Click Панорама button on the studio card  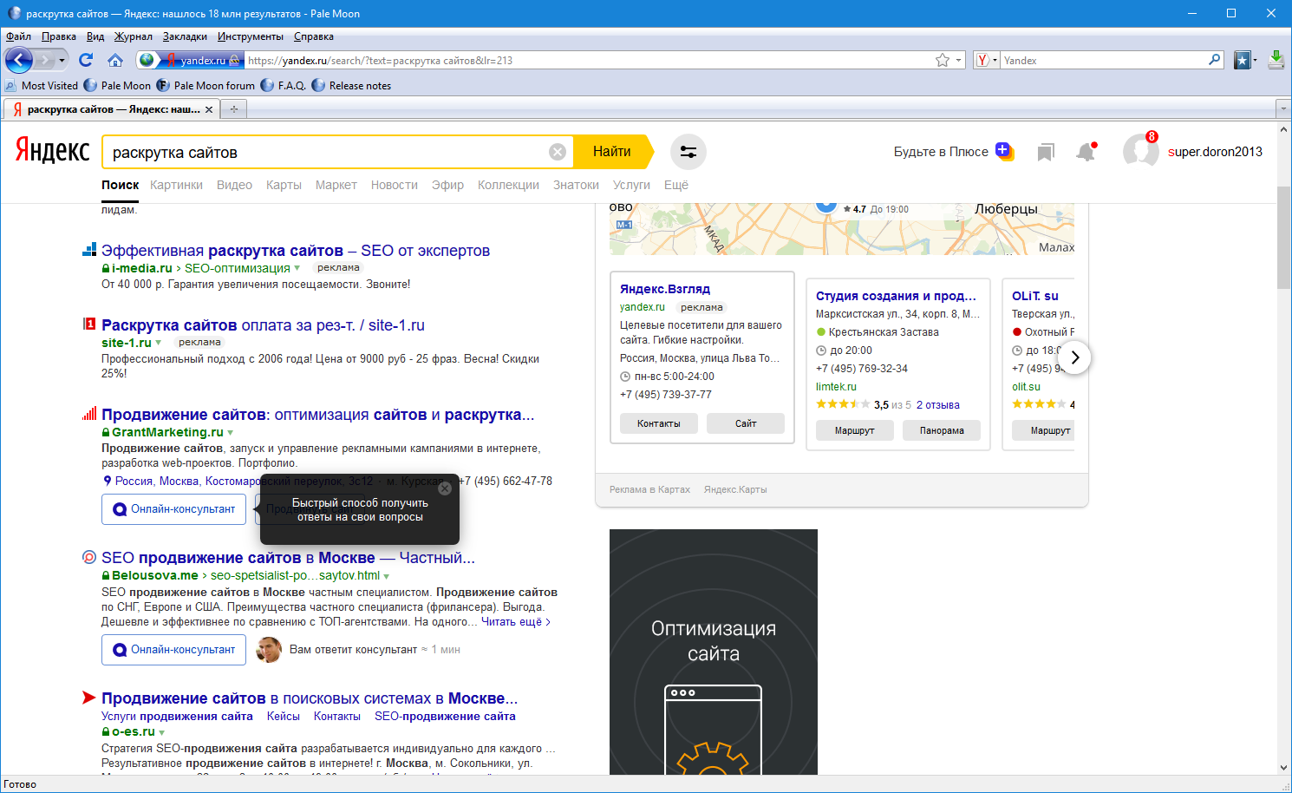942,430
